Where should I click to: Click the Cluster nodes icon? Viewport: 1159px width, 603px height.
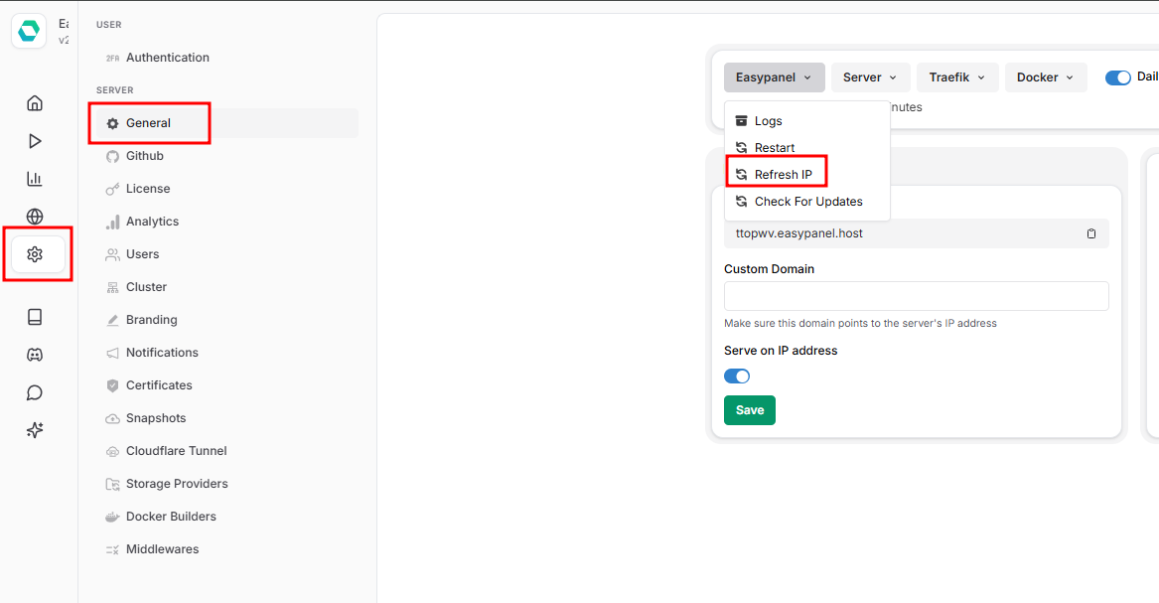[x=112, y=287]
